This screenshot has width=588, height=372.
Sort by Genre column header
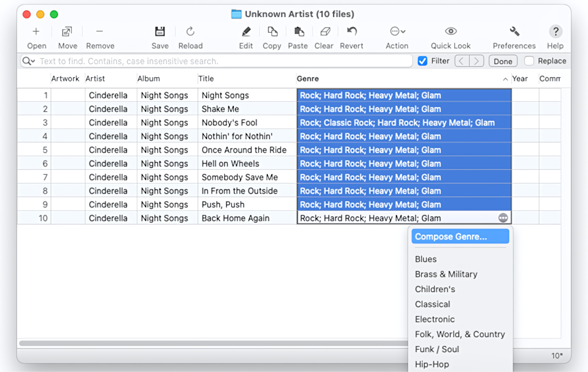pos(403,78)
